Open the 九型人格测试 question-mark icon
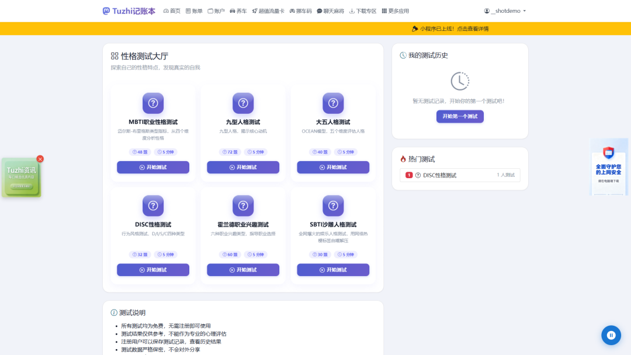The width and height of the screenshot is (631, 355). coord(243,103)
